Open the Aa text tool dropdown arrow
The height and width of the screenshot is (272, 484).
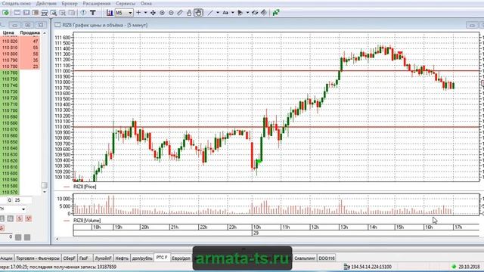coord(232,13)
